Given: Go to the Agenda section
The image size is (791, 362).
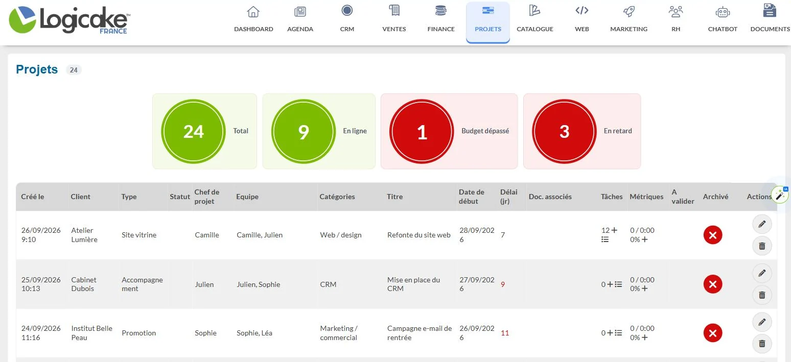Looking at the screenshot, I should 300,20.
